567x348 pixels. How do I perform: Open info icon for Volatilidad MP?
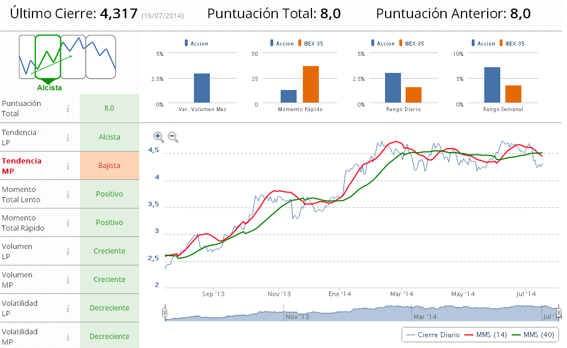68,337
